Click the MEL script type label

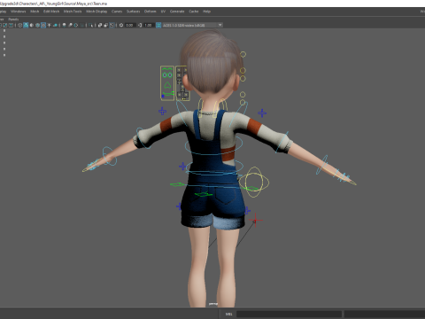click(x=228, y=314)
